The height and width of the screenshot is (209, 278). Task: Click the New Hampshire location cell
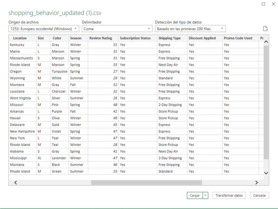(x=22, y=131)
